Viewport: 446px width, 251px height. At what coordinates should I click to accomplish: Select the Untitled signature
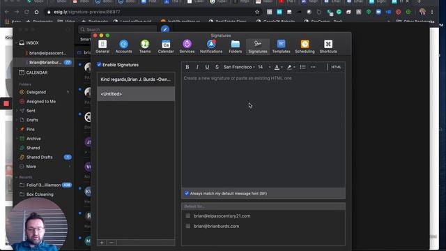click(136, 94)
